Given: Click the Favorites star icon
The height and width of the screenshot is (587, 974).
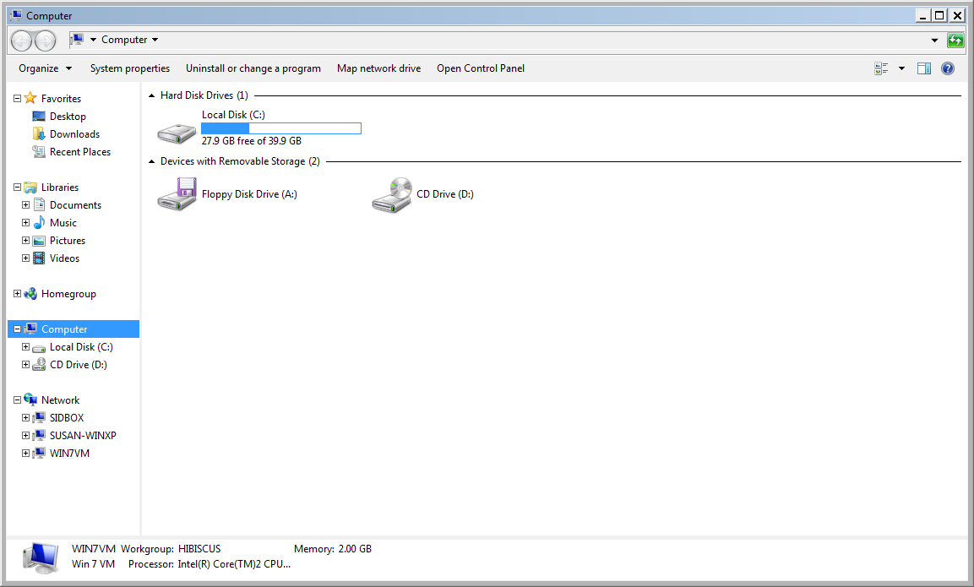Looking at the screenshot, I should [30, 98].
